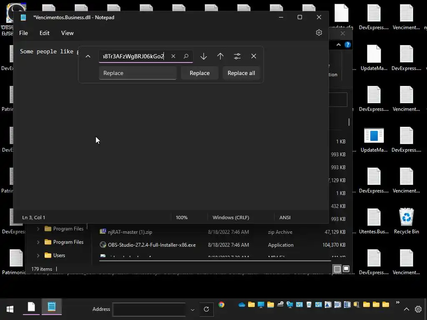
Task: Open network computer icon in taskbar toolbar
Action: 290,305
